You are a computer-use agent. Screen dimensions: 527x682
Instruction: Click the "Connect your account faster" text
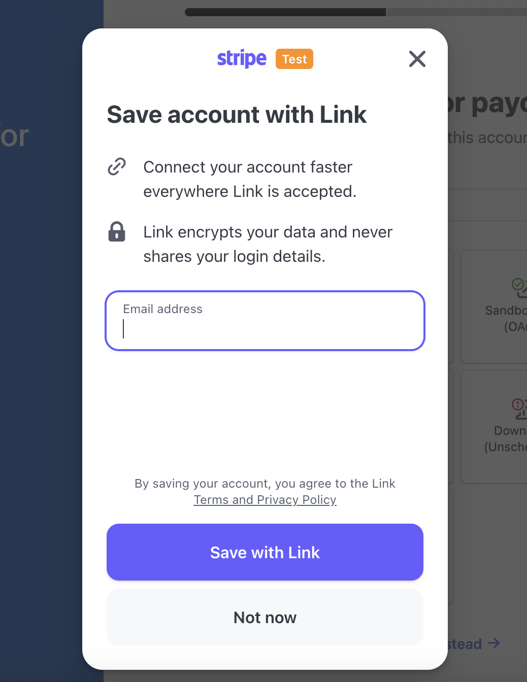pyautogui.click(x=248, y=167)
